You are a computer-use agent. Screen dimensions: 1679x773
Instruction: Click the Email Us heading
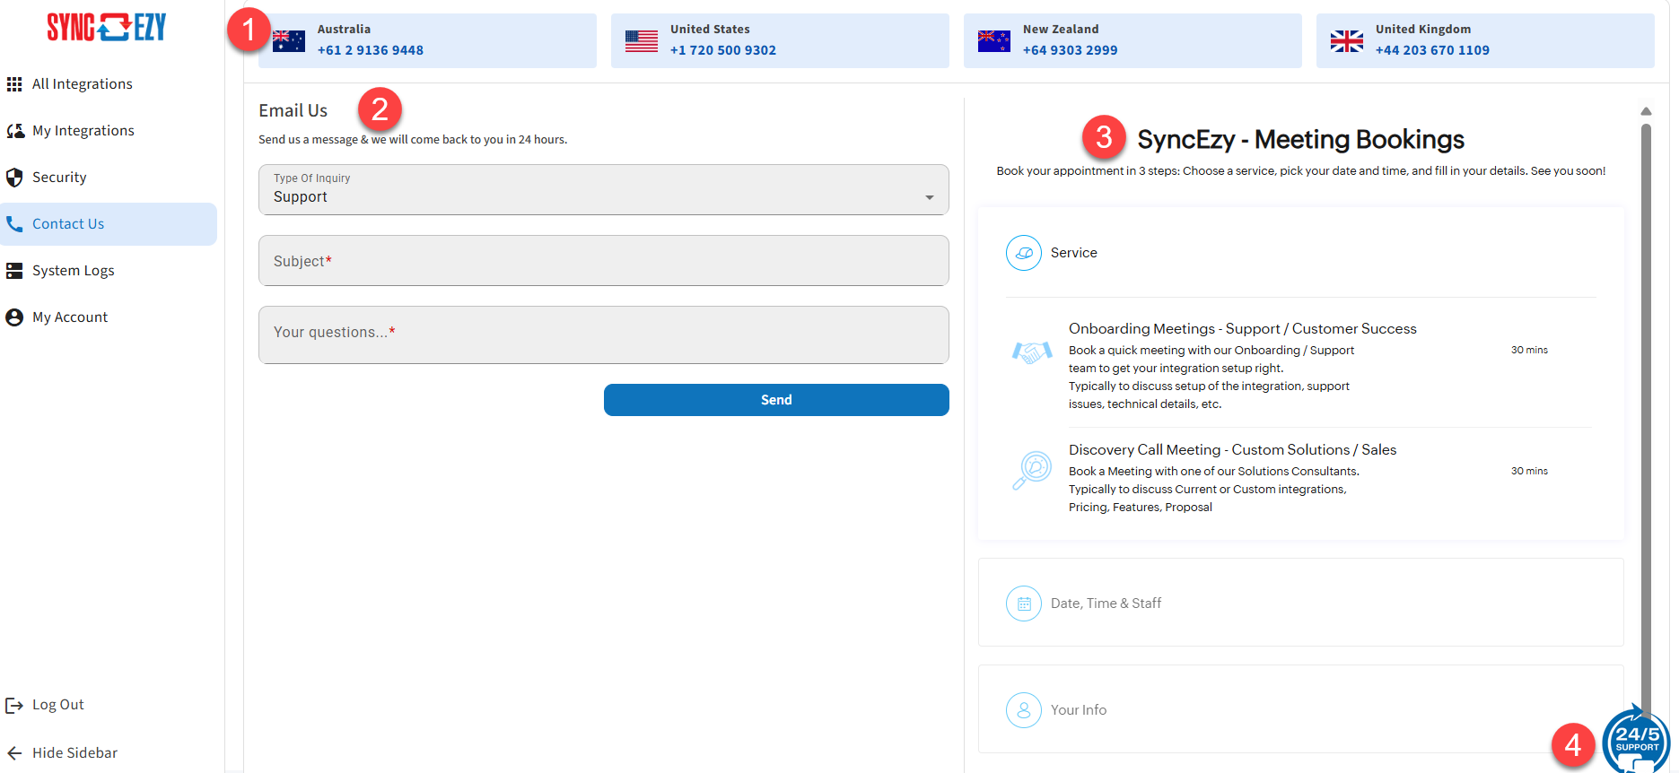pos(293,110)
